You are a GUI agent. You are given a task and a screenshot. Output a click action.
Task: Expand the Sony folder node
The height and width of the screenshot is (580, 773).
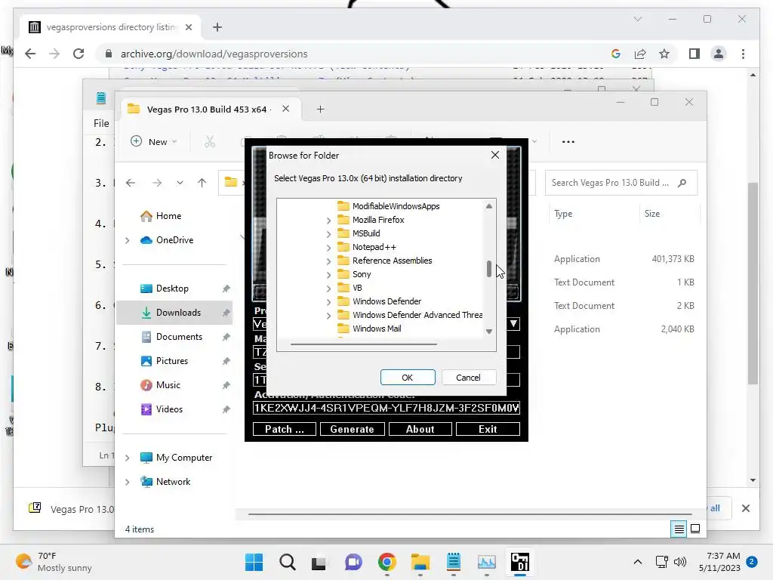pyautogui.click(x=329, y=275)
